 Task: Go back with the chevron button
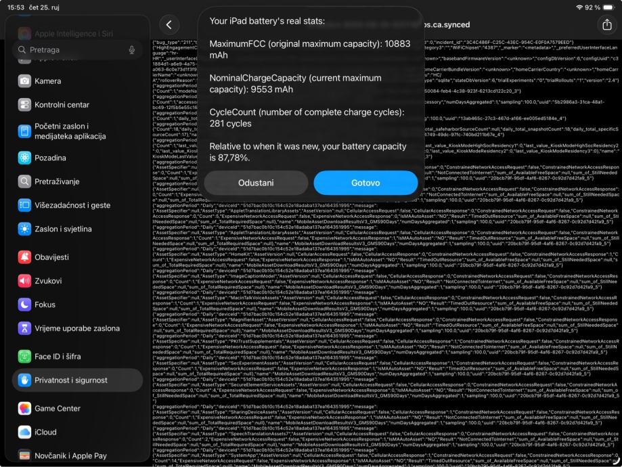(169, 25)
